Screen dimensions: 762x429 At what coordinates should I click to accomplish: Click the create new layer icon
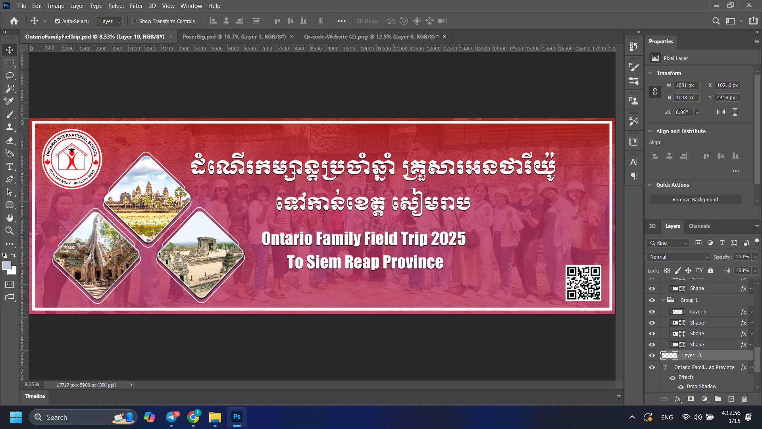731,399
